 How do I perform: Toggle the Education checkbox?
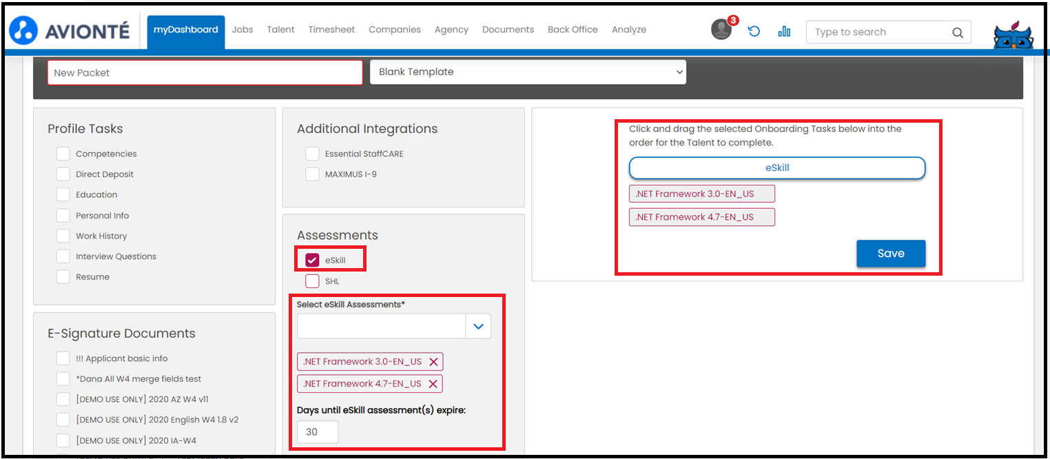[63, 194]
